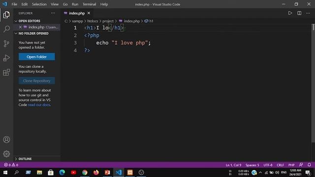
Task: Click the project breadcrumb segment
Action: [x=108, y=21]
